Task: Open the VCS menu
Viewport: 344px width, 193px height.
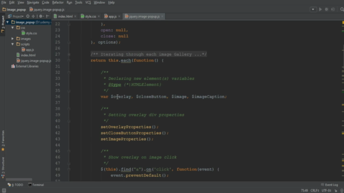Action: [88, 2]
